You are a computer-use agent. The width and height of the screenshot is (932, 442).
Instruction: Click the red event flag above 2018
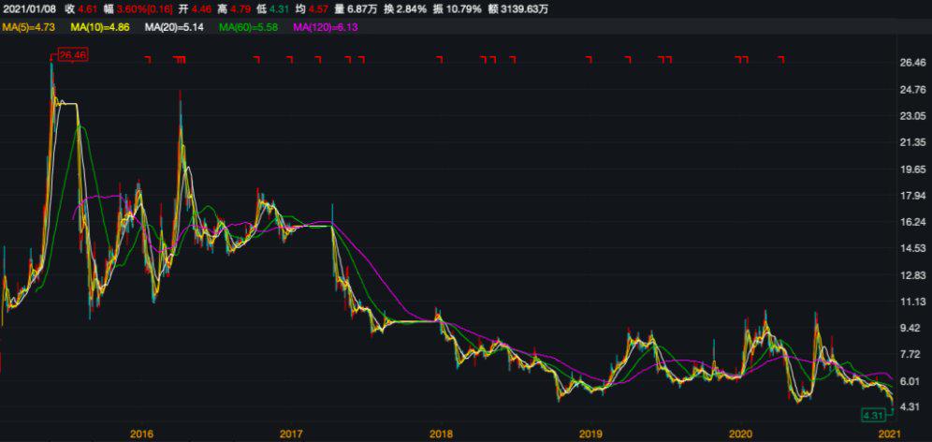(x=439, y=60)
